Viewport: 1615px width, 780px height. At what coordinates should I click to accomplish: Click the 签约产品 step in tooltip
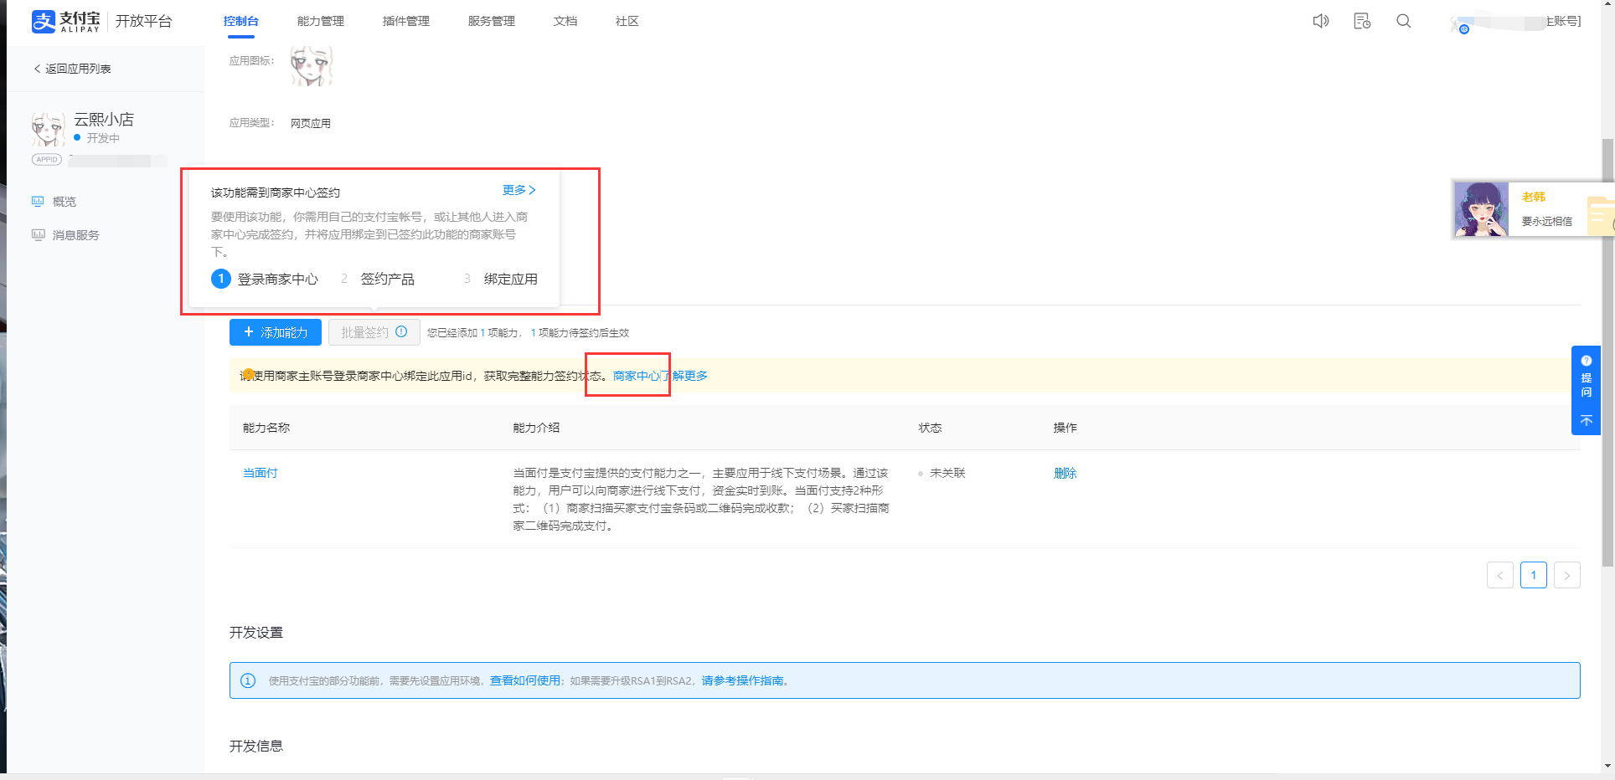pos(388,279)
